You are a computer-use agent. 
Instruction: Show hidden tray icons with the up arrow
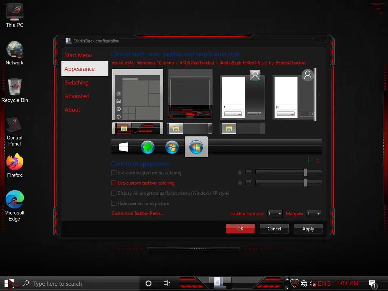[x=287, y=279]
